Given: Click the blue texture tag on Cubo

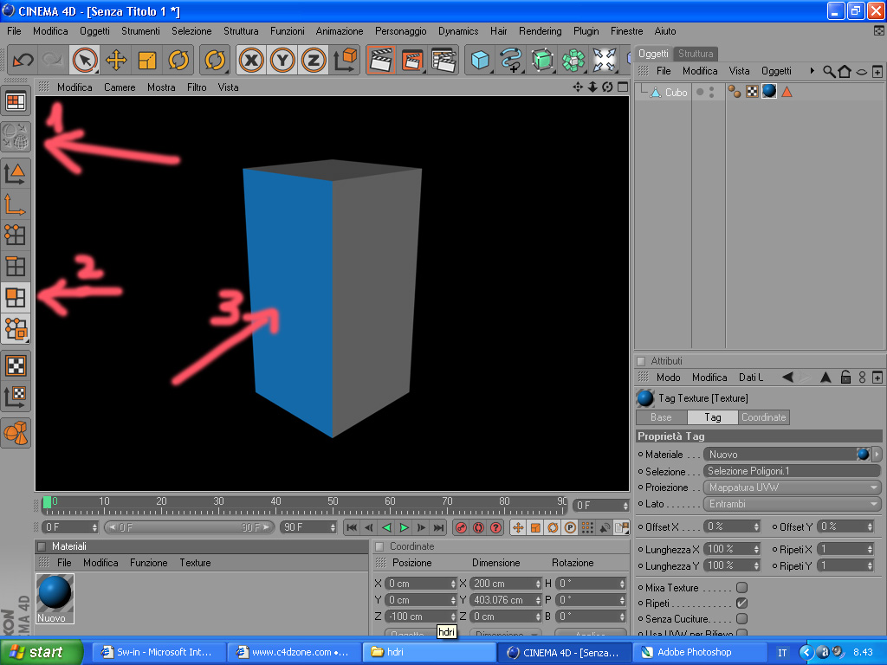Looking at the screenshot, I should (769, 91).
